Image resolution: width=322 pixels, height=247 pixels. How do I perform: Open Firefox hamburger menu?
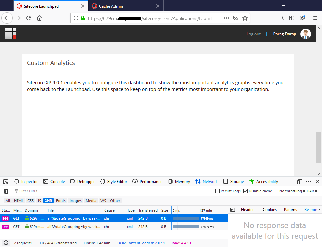click(x=315, y=18)
